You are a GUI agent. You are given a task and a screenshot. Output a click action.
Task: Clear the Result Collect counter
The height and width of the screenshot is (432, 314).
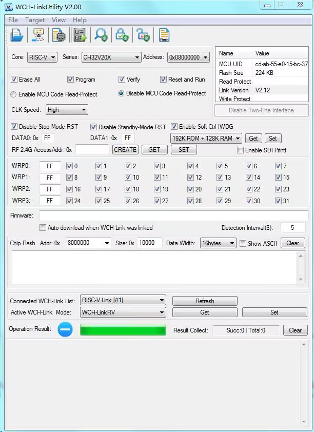[295, 330]
